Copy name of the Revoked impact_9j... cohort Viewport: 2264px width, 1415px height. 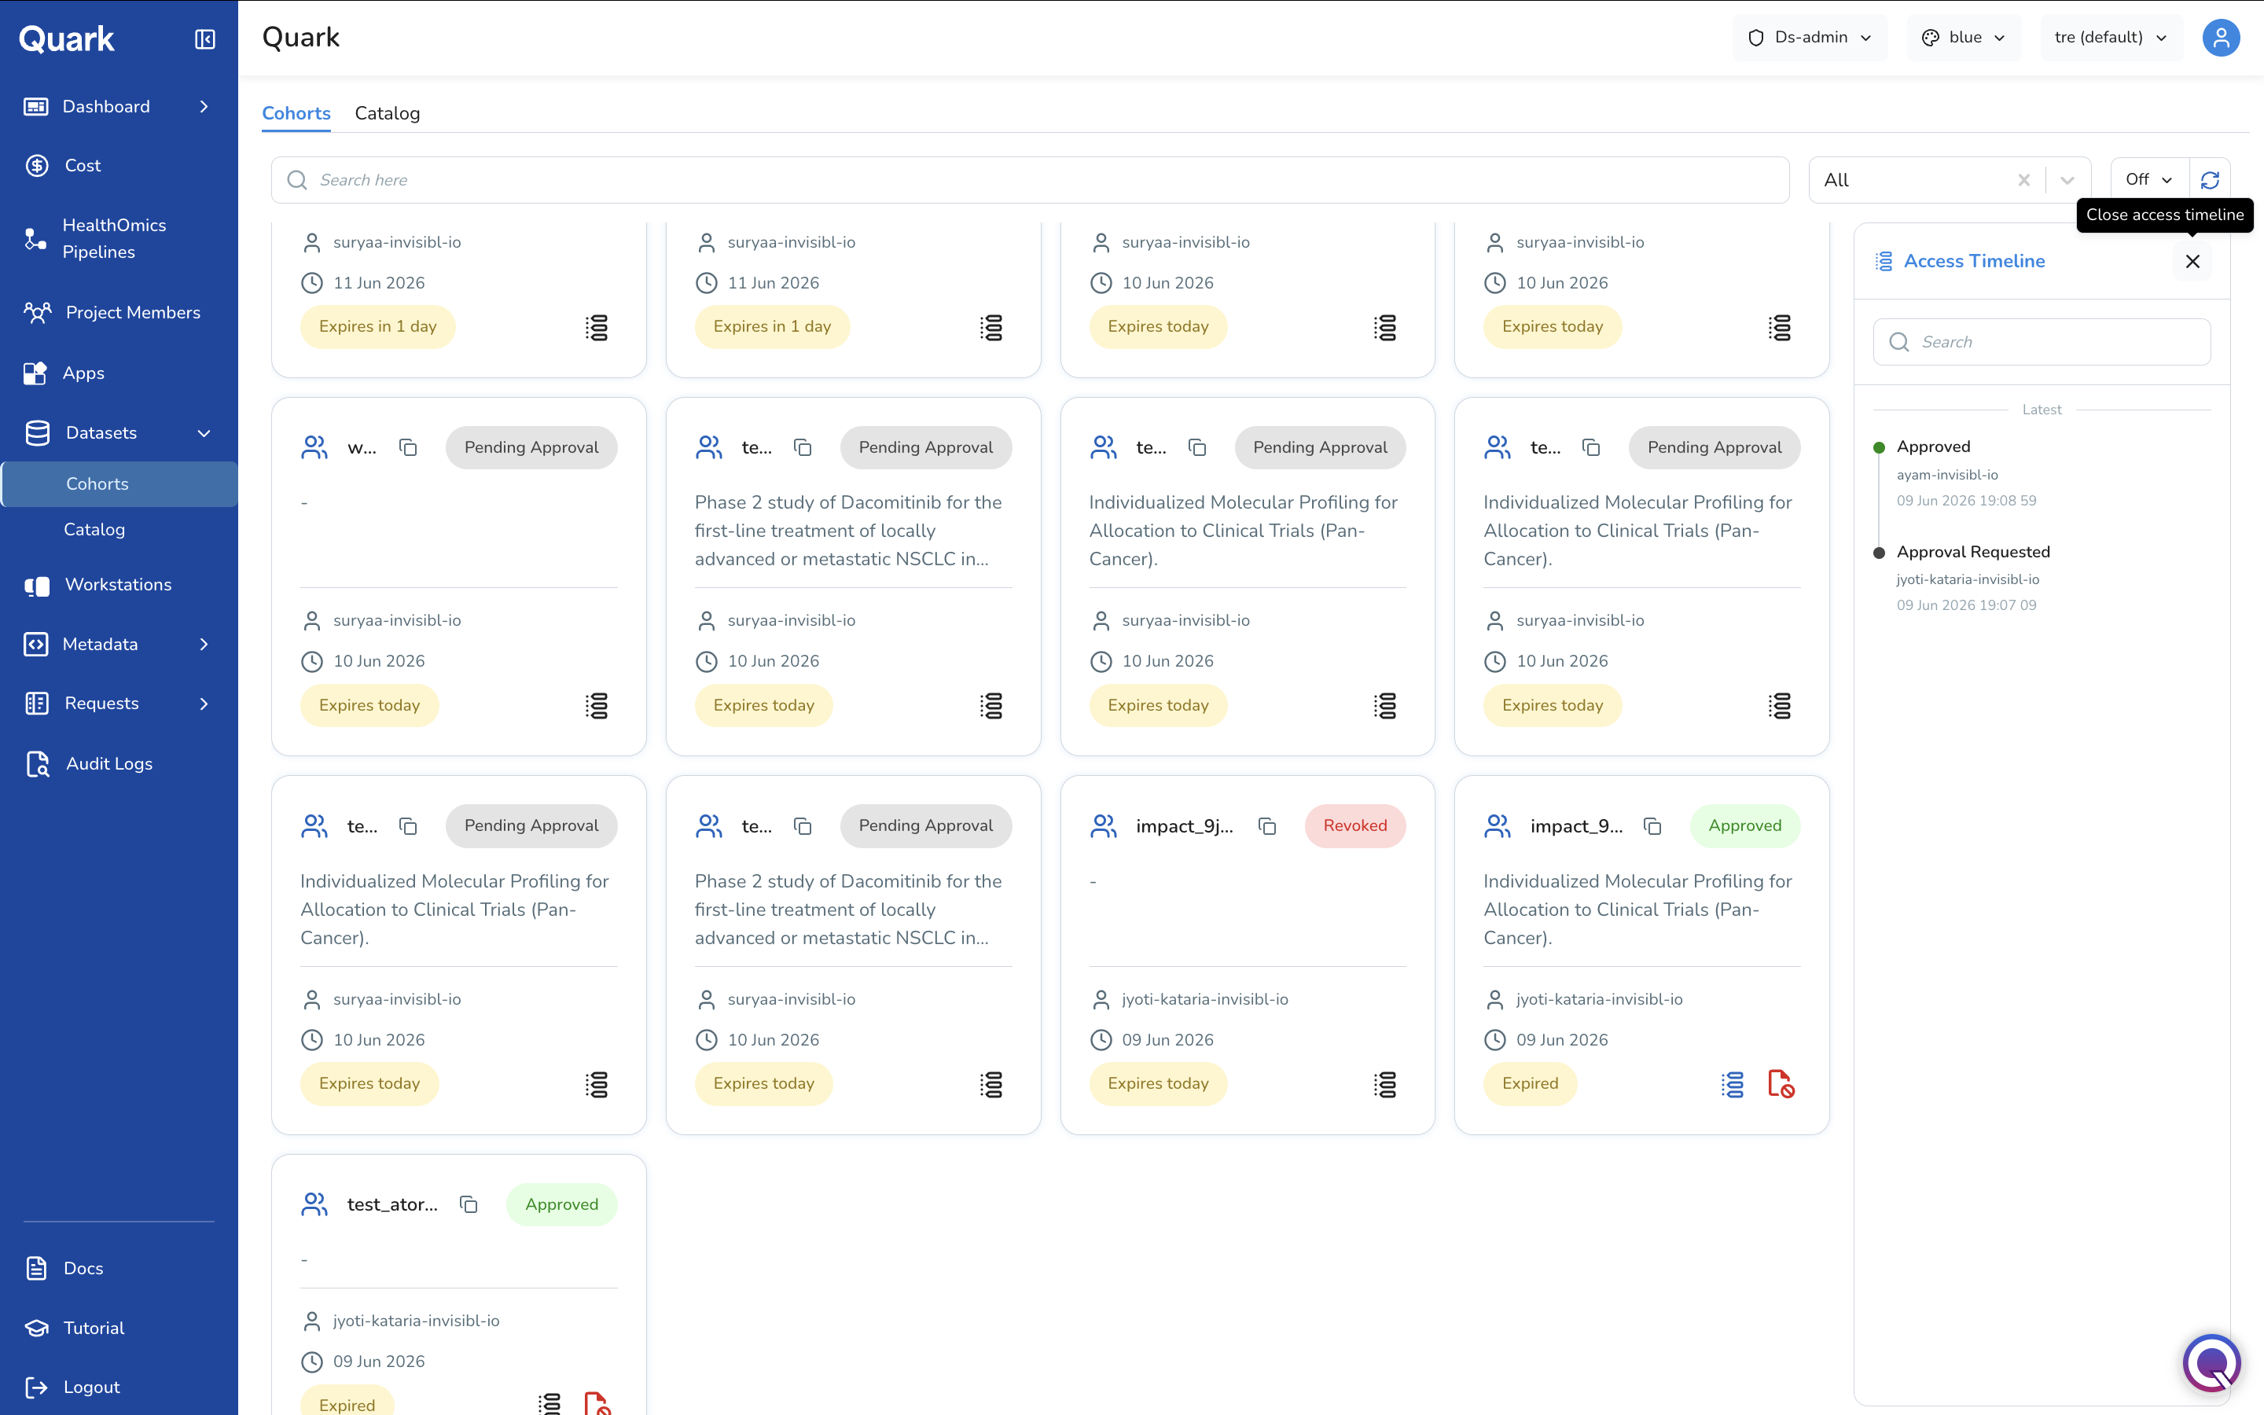(1266, 826)
